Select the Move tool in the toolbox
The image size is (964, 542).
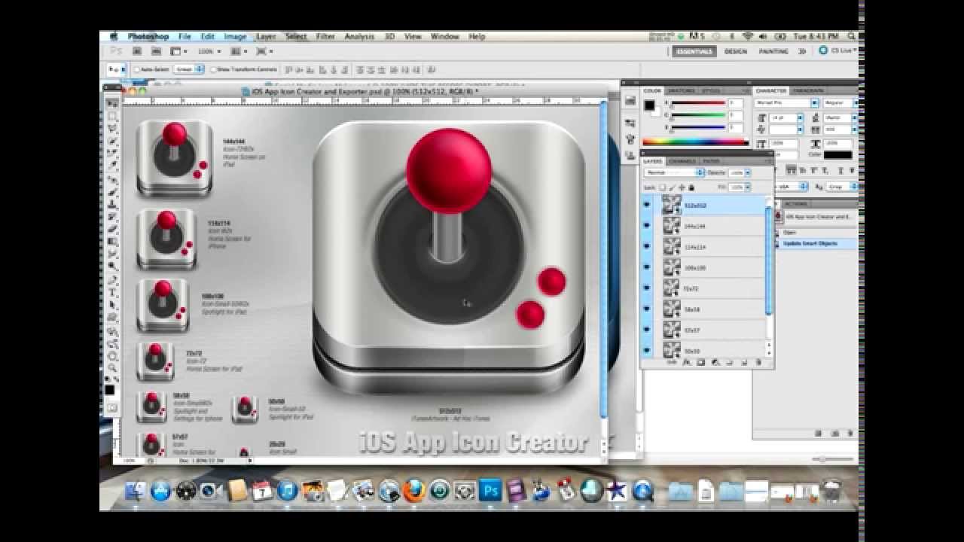pos(112,103)
